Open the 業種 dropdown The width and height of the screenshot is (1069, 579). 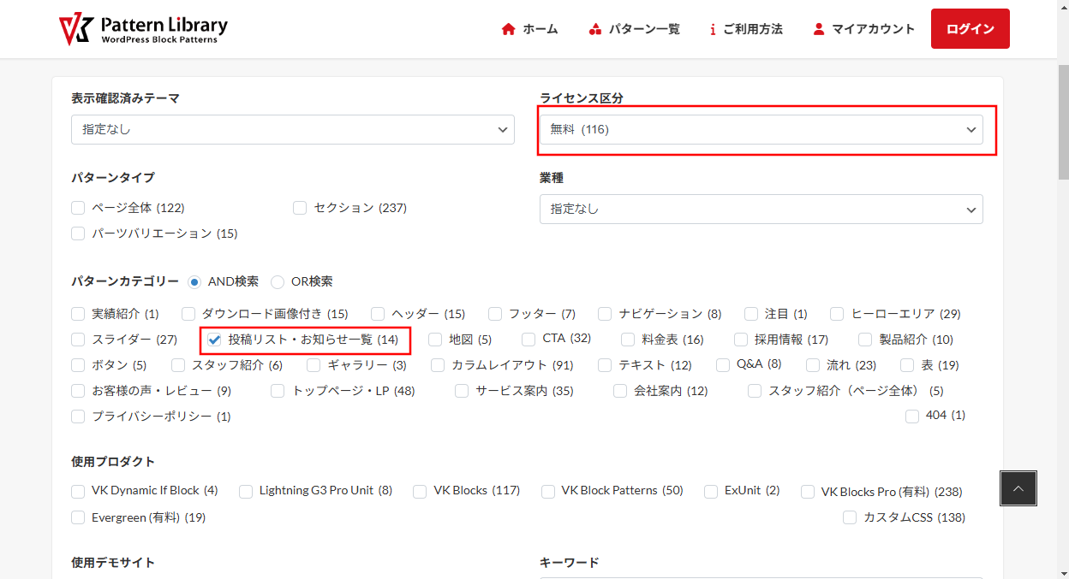click(x=761, y=209)
